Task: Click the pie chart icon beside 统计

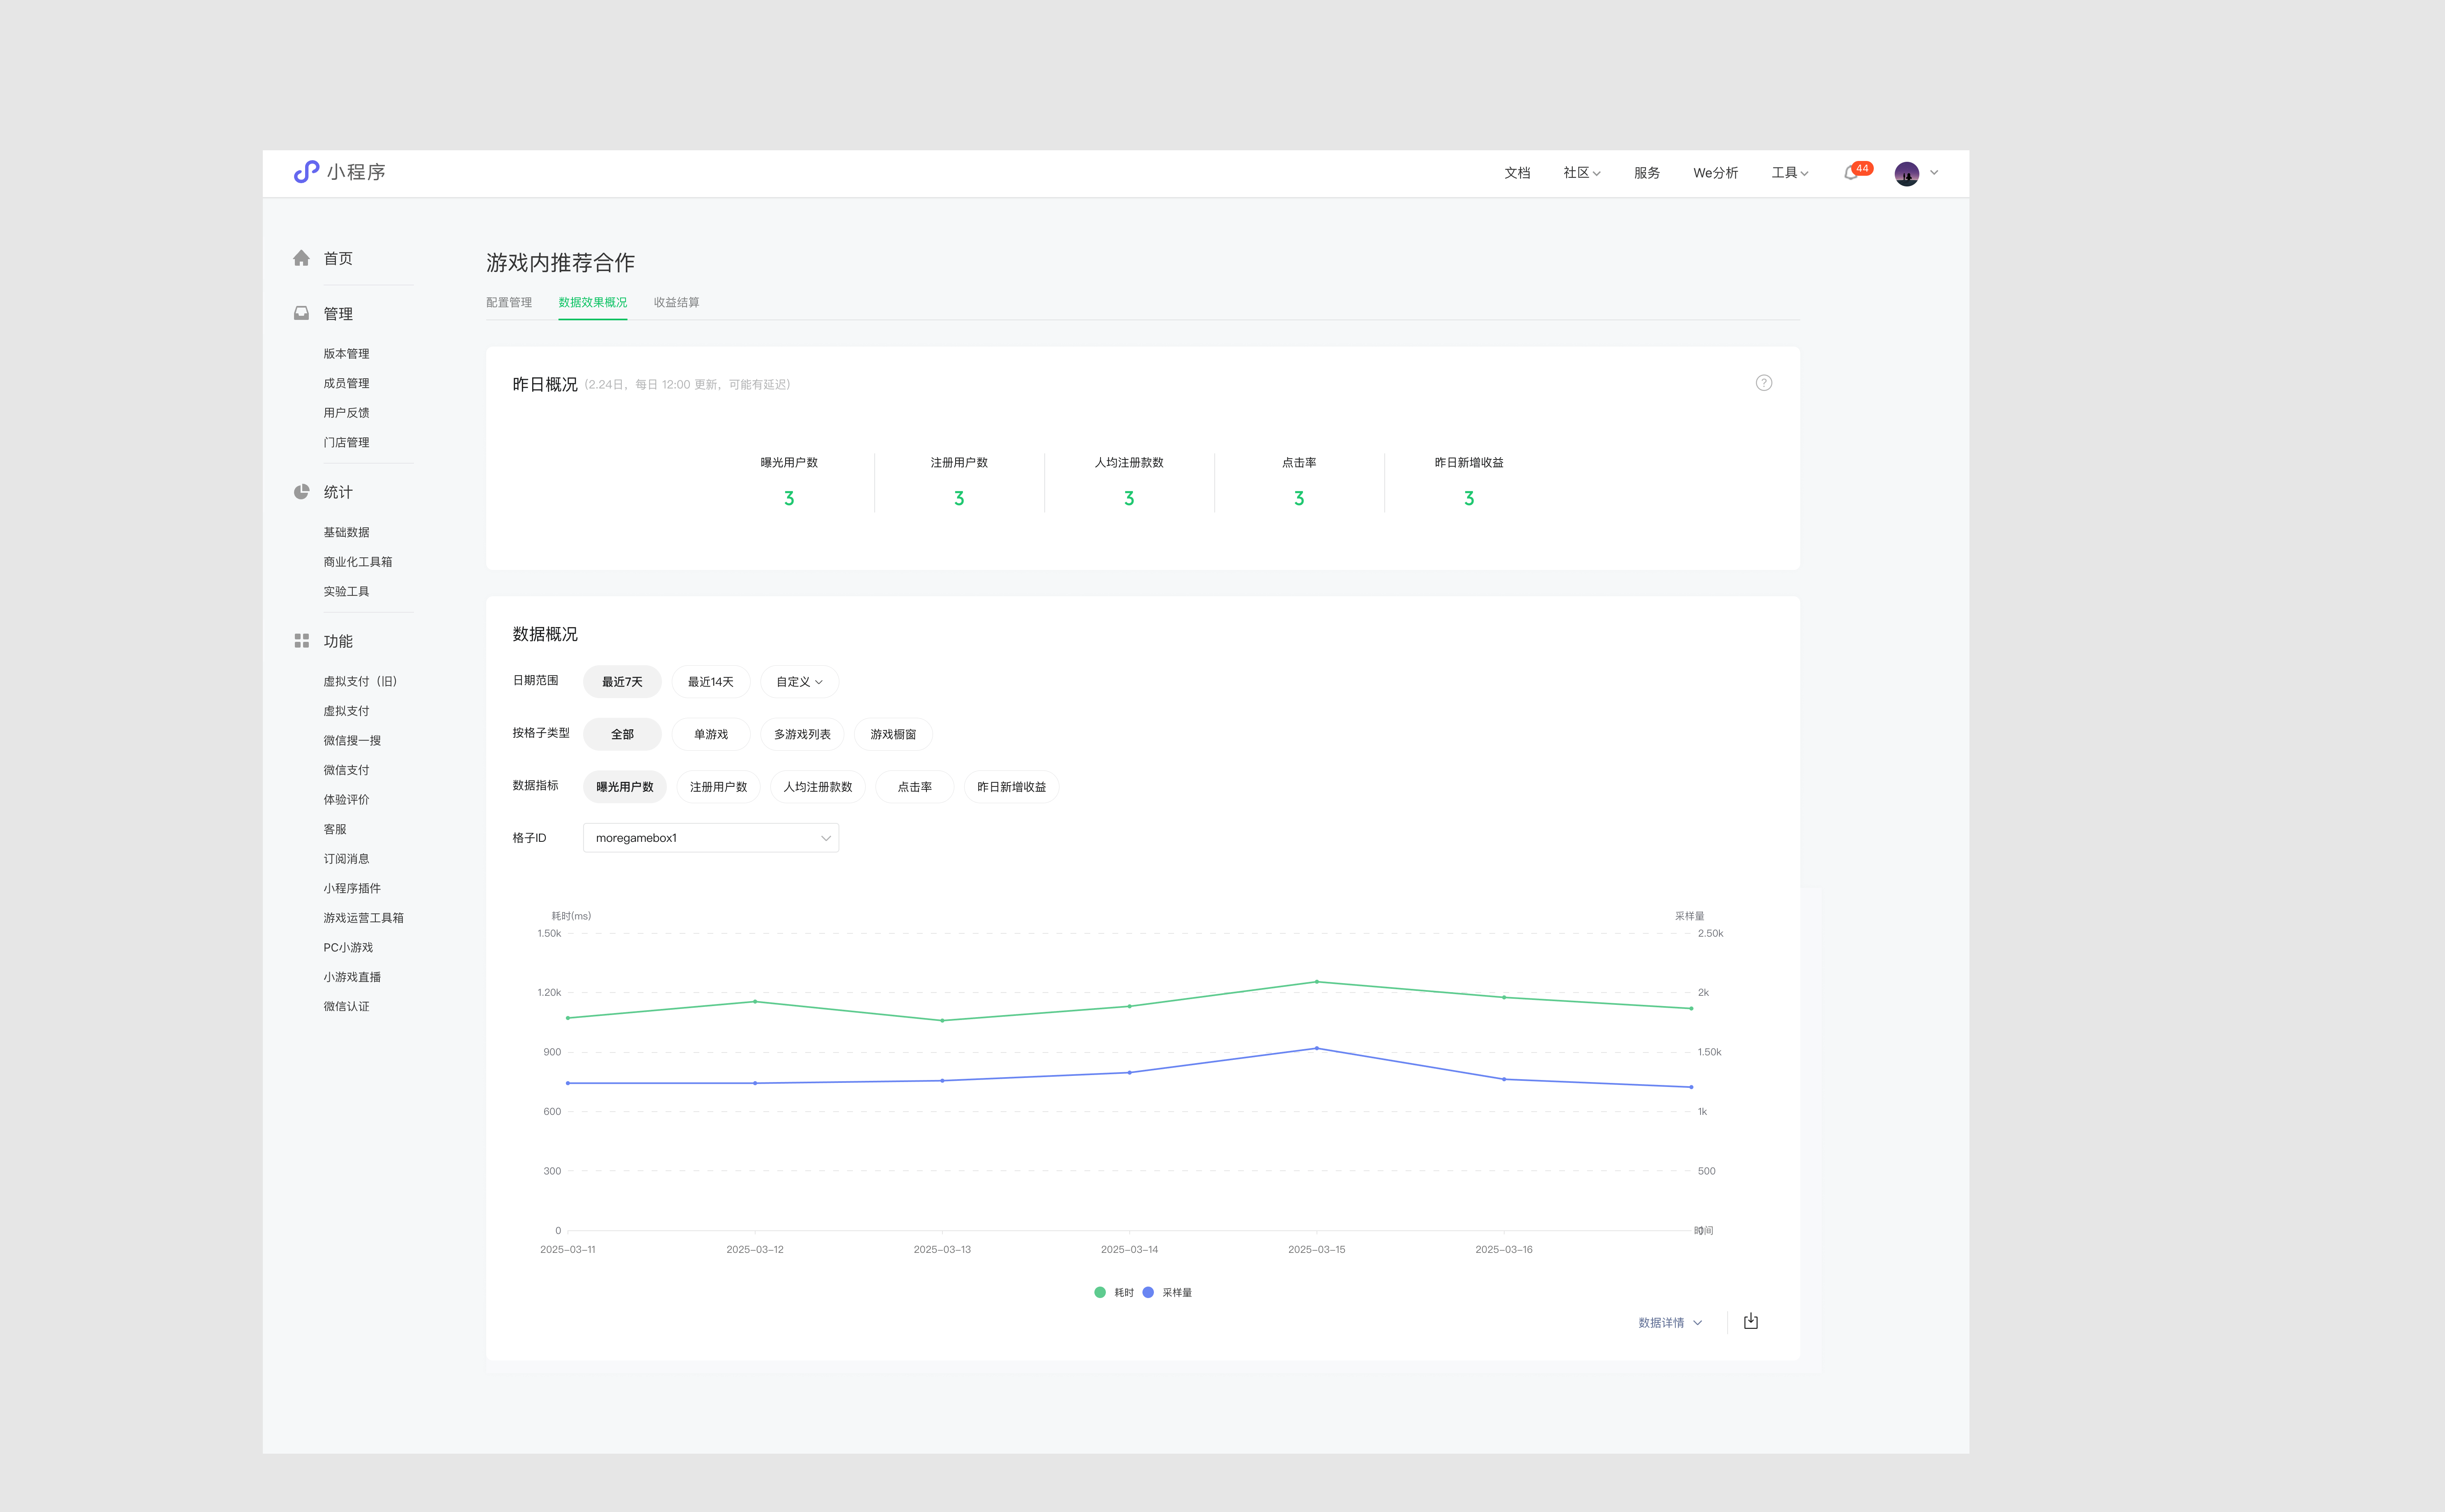Action: tap(301, 492)
